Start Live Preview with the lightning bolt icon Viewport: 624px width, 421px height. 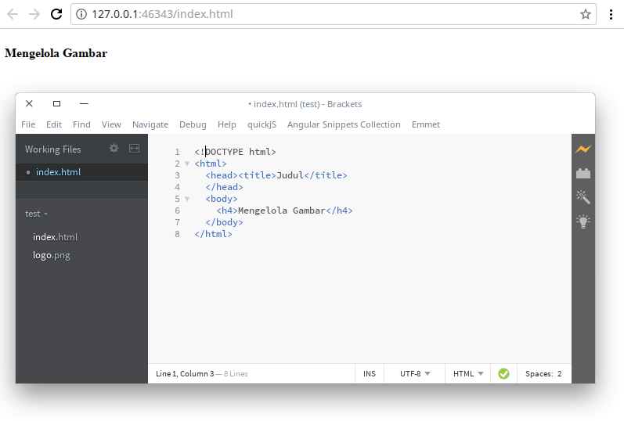click(x=583, y=149)
